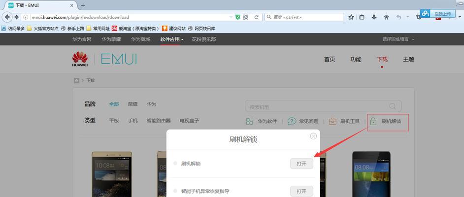The width and height of the screenshot is (464, 197).
Task: Filter type by 手机
Action: (x=133, y=121)
